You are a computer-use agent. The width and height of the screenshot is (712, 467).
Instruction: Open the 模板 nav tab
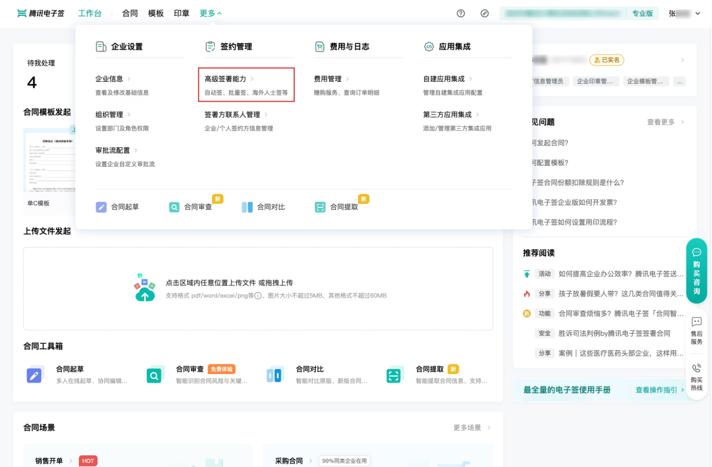click(156, 13)
